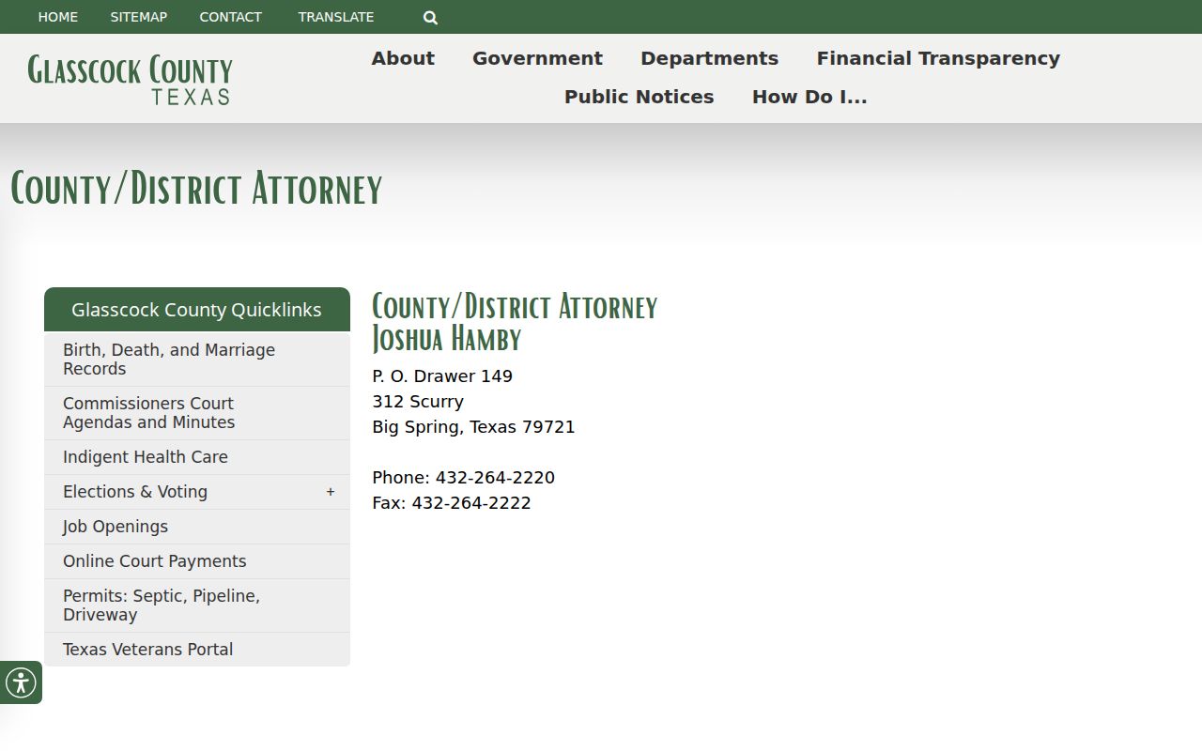Click the large County/District Attorney page title
This screenshot has width=1202, height=751.
196,189
